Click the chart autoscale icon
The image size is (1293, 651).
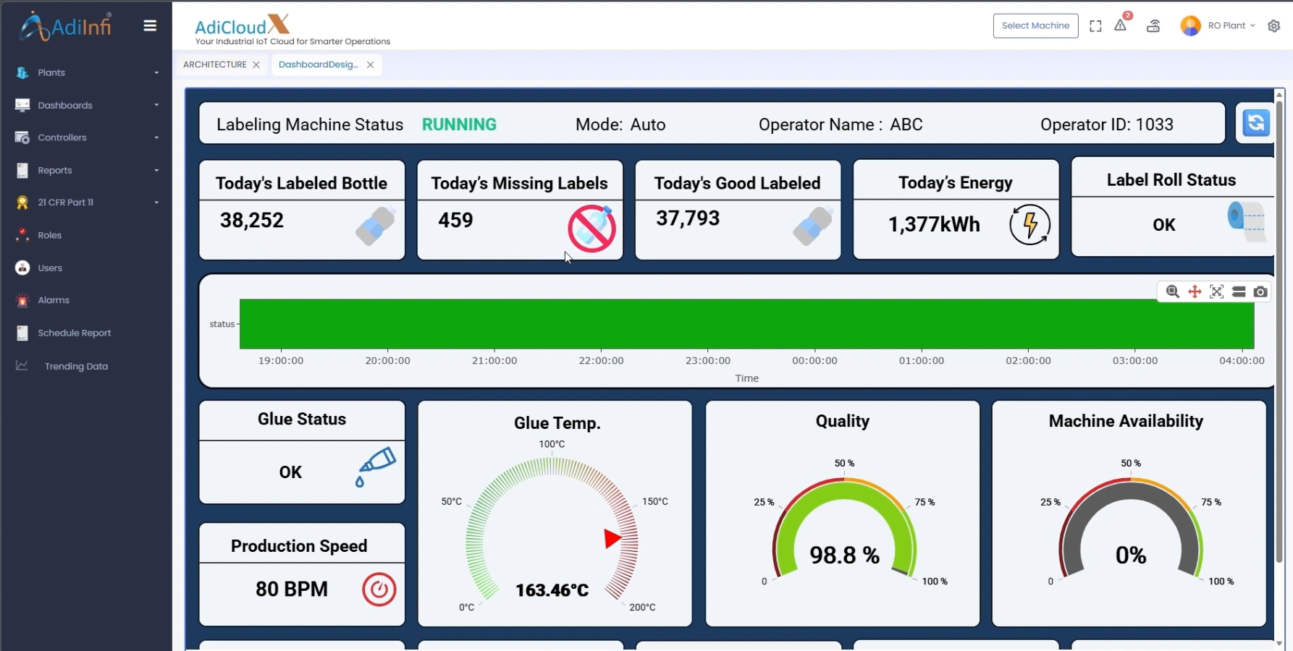tap(1216, 292)
